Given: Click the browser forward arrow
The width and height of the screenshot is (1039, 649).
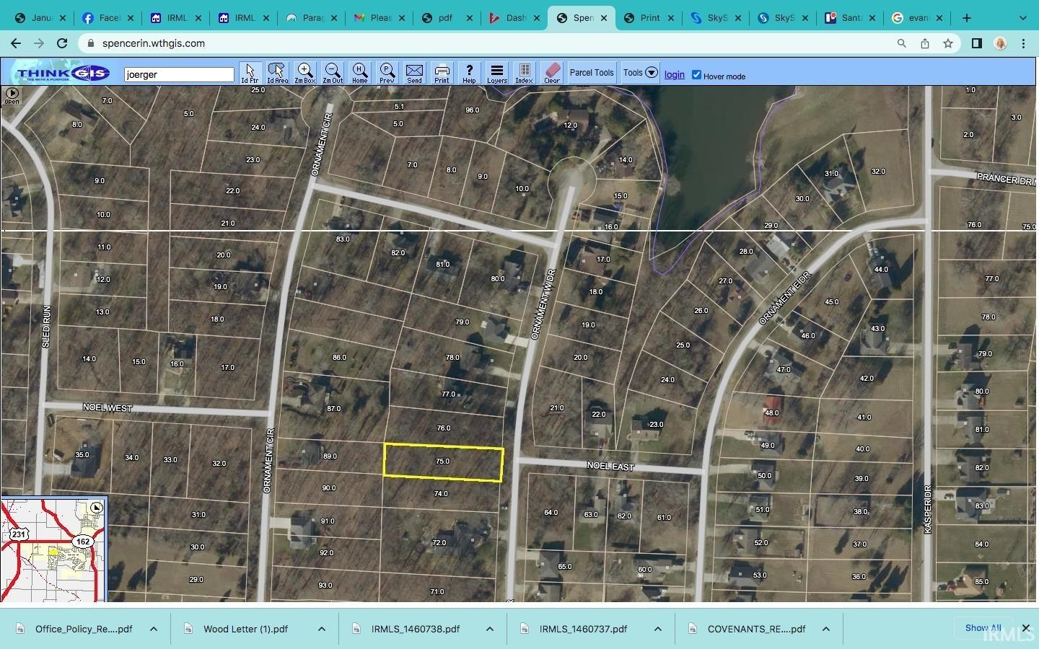Looking at the screenshot, I should point(39,43).
